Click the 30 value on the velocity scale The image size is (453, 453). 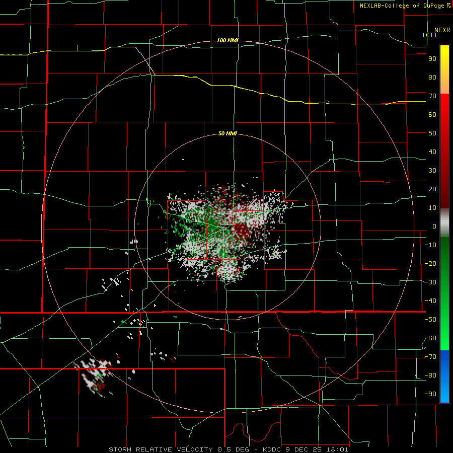click(x=432, y=171)
